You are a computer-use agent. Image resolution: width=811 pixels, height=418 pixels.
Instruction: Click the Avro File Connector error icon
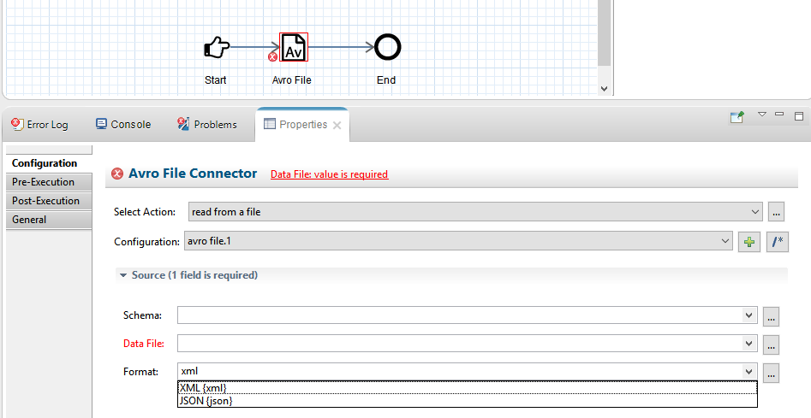[x=117, y=174]
